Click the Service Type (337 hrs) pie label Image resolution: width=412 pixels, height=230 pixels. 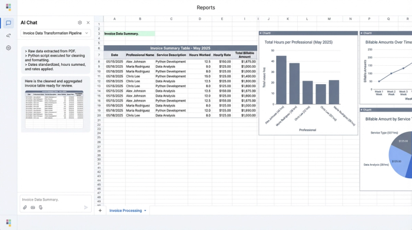point(384,132)
